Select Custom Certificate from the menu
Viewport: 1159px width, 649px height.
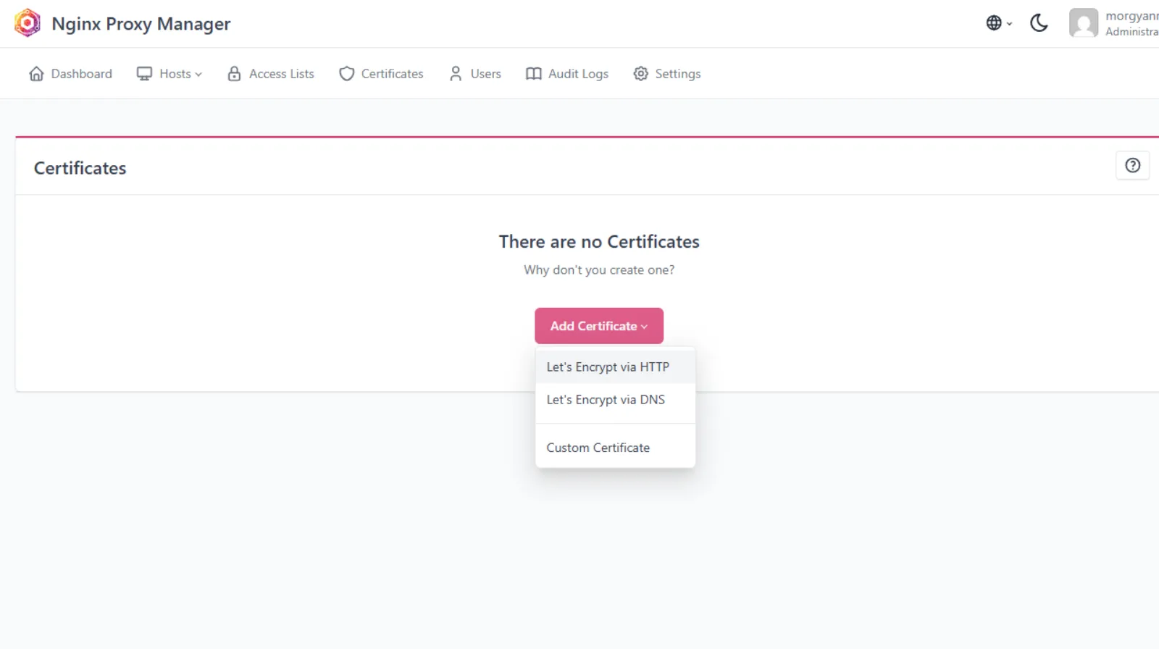598,448
